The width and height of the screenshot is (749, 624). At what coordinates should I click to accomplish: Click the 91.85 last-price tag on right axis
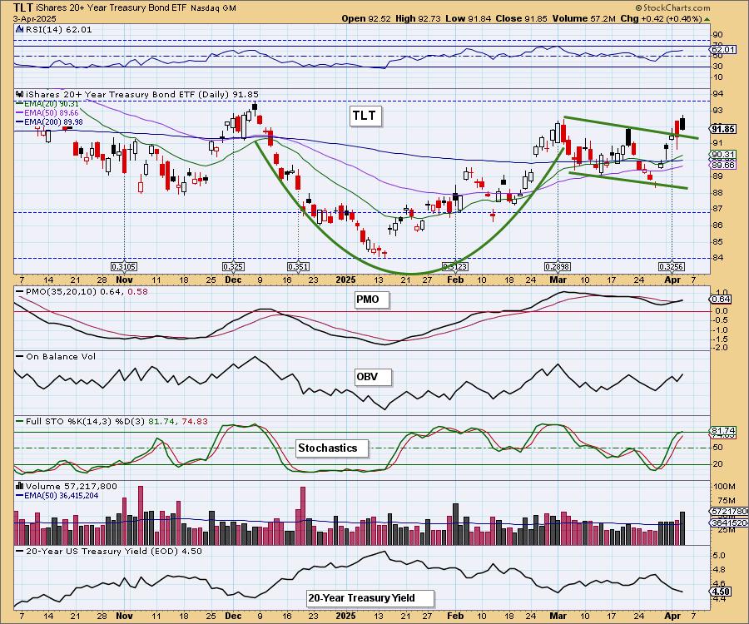[x=722, y=129]
